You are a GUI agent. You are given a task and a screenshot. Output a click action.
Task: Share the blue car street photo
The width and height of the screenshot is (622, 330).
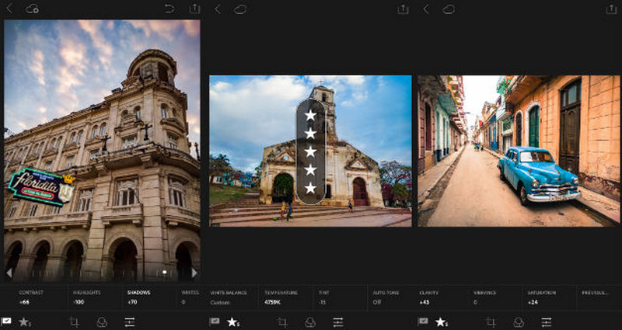(x=611, y=9)
